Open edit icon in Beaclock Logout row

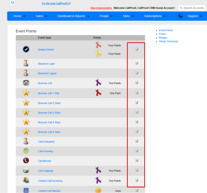tap(137, 73)
